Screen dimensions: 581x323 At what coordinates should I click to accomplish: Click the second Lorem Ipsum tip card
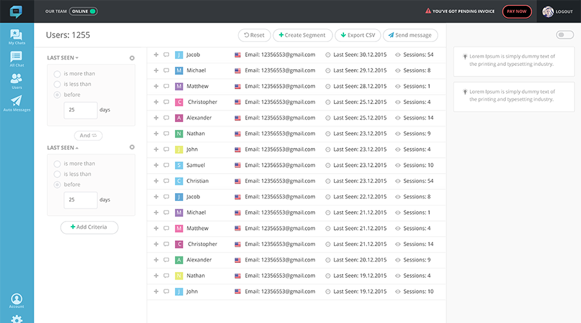pyautogui.click(x=514, y=97)
